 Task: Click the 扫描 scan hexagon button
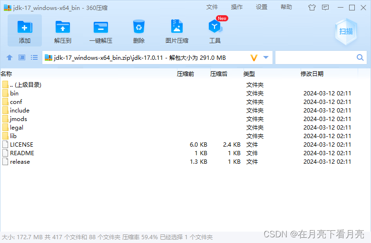[346, 31]
